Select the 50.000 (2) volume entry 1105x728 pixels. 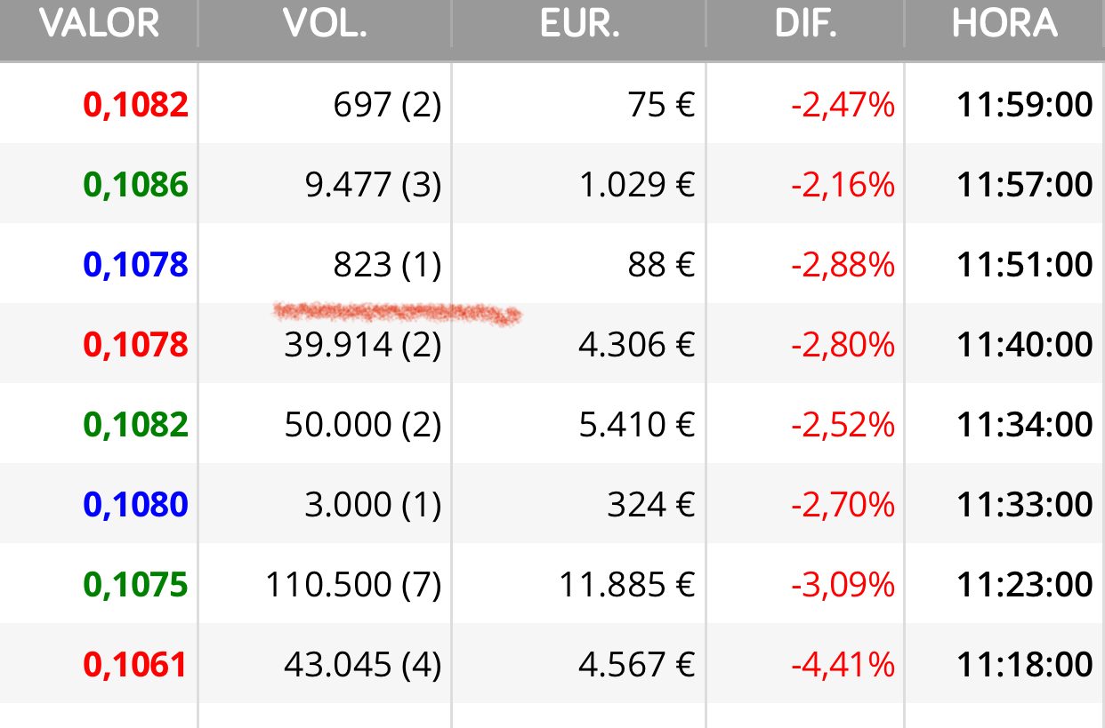point(363,425)
